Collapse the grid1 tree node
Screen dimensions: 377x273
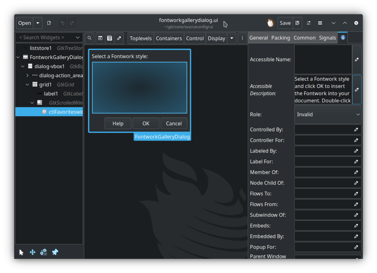coord(27,85)
